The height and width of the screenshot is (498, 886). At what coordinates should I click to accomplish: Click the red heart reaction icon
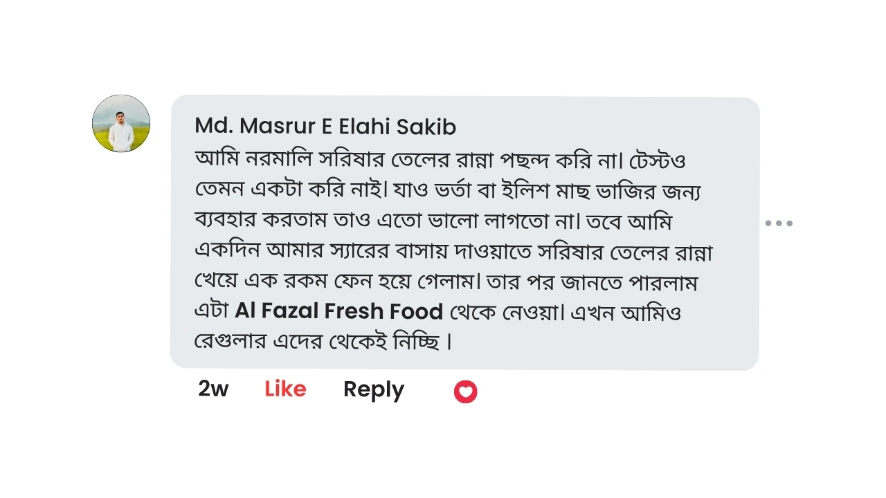pyautogui.click(x=465, y=391)
